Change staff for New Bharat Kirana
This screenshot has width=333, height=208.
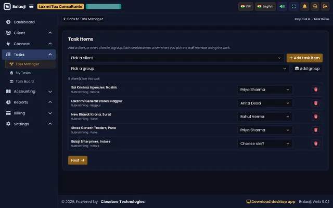click(x=265, y=116)
